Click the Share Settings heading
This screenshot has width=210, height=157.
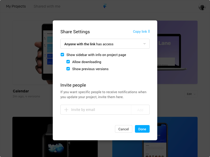[x=75, y=32]
